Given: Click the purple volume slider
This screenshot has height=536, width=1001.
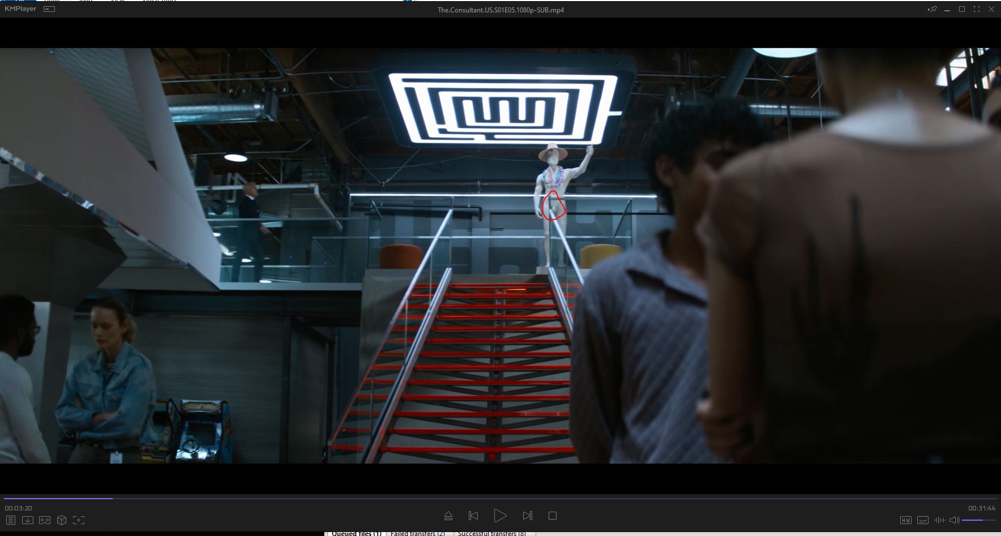Looking at the screenshot, I should pos(978,520).
